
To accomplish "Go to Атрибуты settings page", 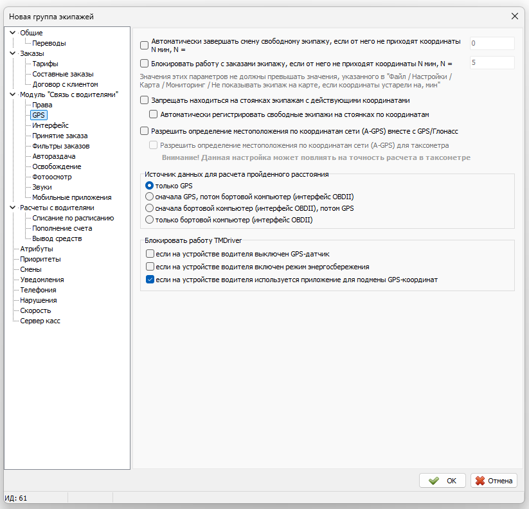I will pyautogui.click(x=37, y=249).
